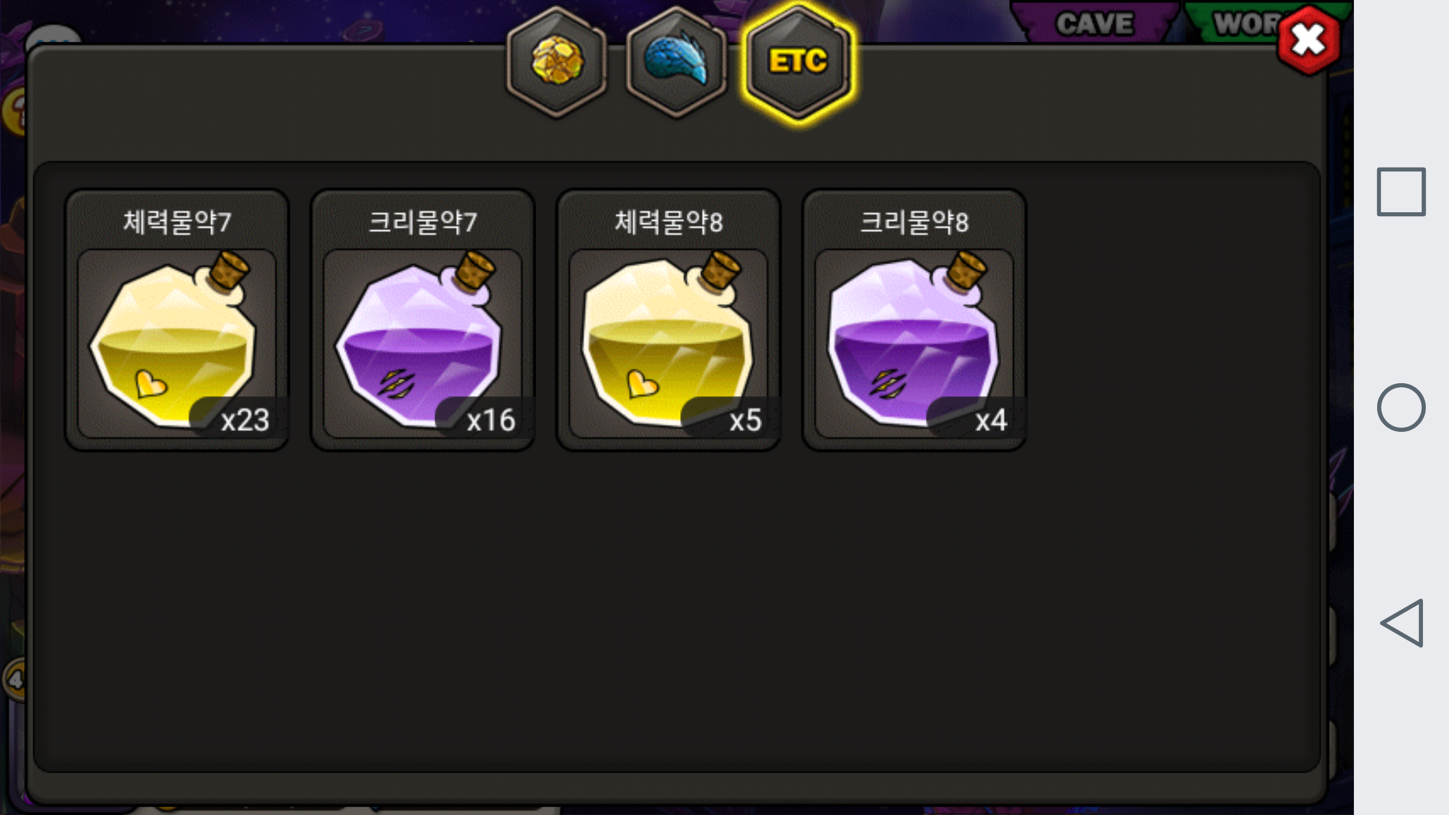Tap the x23 quantity badge
This screenshot has height=815, width=1449.
point(240,419)
